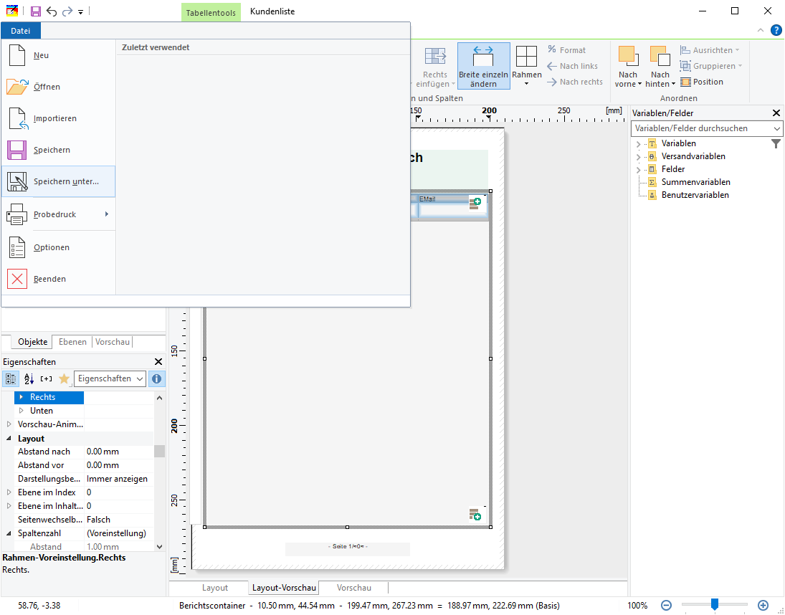Click the redo arrow in the title bar
Screen dimensions: 785x615
[67, 11]
